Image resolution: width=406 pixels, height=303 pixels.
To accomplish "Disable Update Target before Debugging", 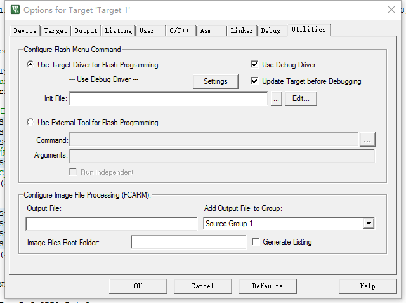I will pyautogui.click(x=255, y=81).
